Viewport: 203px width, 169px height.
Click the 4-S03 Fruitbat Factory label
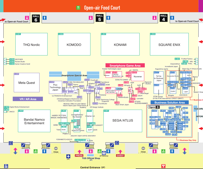(x=184, y=59)
